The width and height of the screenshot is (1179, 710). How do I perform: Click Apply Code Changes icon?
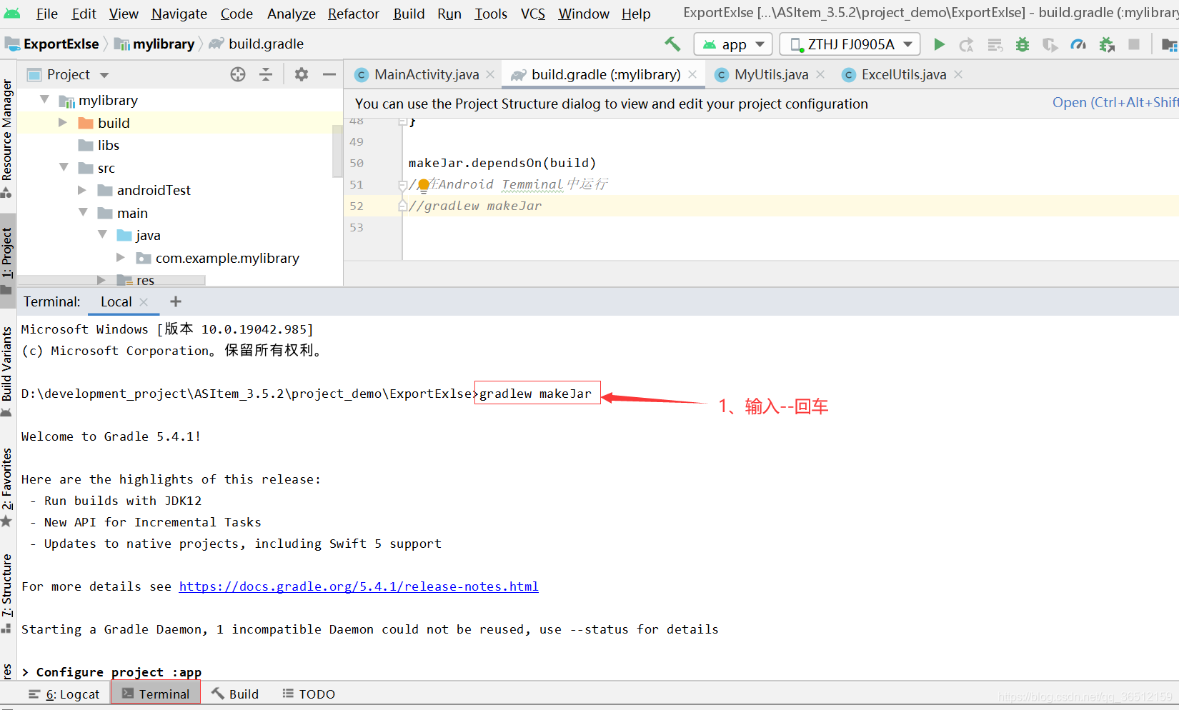[995, 44]
